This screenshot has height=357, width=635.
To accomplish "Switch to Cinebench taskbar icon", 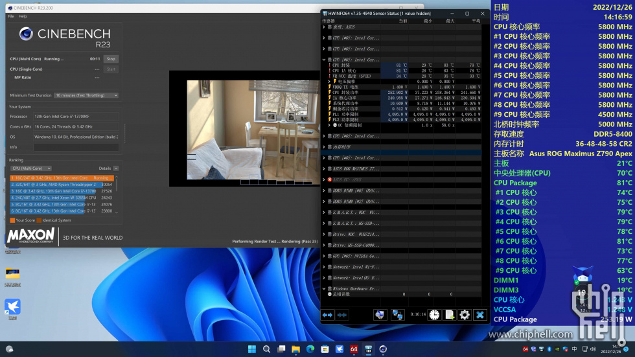I will click(383, 349).
